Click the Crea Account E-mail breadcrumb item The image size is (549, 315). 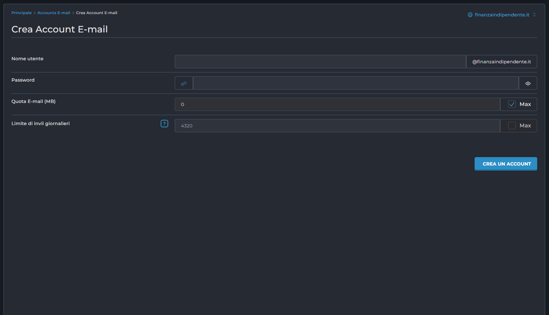click(x=97, y=13)
